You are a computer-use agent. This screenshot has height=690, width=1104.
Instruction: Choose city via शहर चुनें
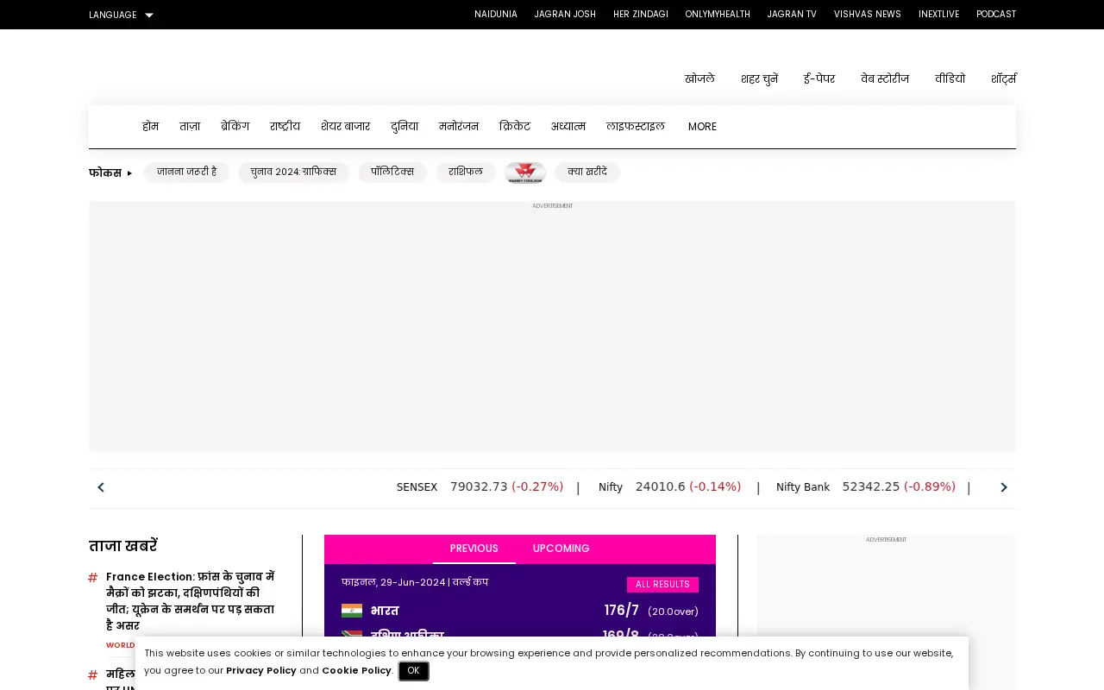pos(759,78)
